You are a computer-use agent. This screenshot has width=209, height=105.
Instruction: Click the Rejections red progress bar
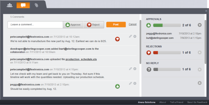coord(167,53)
